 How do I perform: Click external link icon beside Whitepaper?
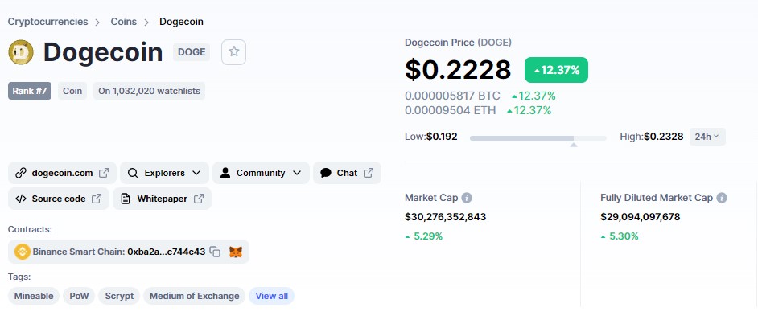(199, 199)
